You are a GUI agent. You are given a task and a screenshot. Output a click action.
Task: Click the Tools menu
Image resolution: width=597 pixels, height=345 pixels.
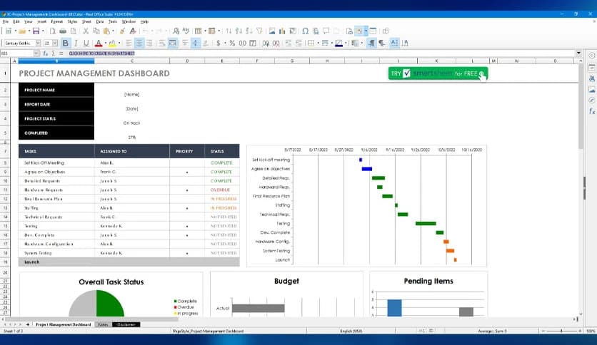[113, 21]
